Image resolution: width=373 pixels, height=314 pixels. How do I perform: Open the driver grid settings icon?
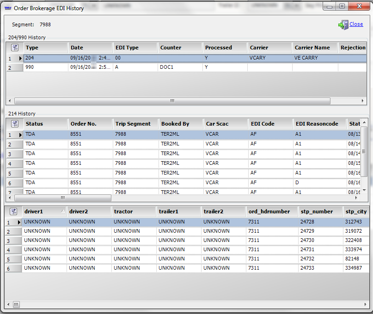(14, 211)
